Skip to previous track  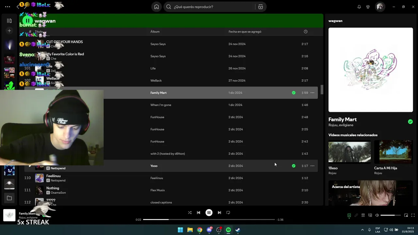click(199, 212)
